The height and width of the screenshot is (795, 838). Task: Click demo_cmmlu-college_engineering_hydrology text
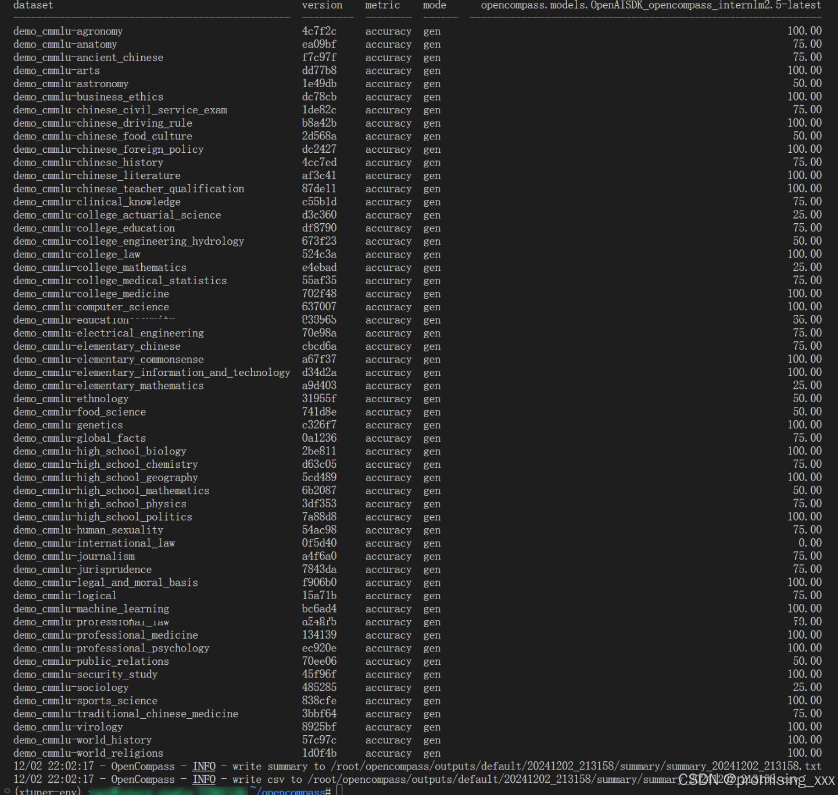click(x=129, y=241)
